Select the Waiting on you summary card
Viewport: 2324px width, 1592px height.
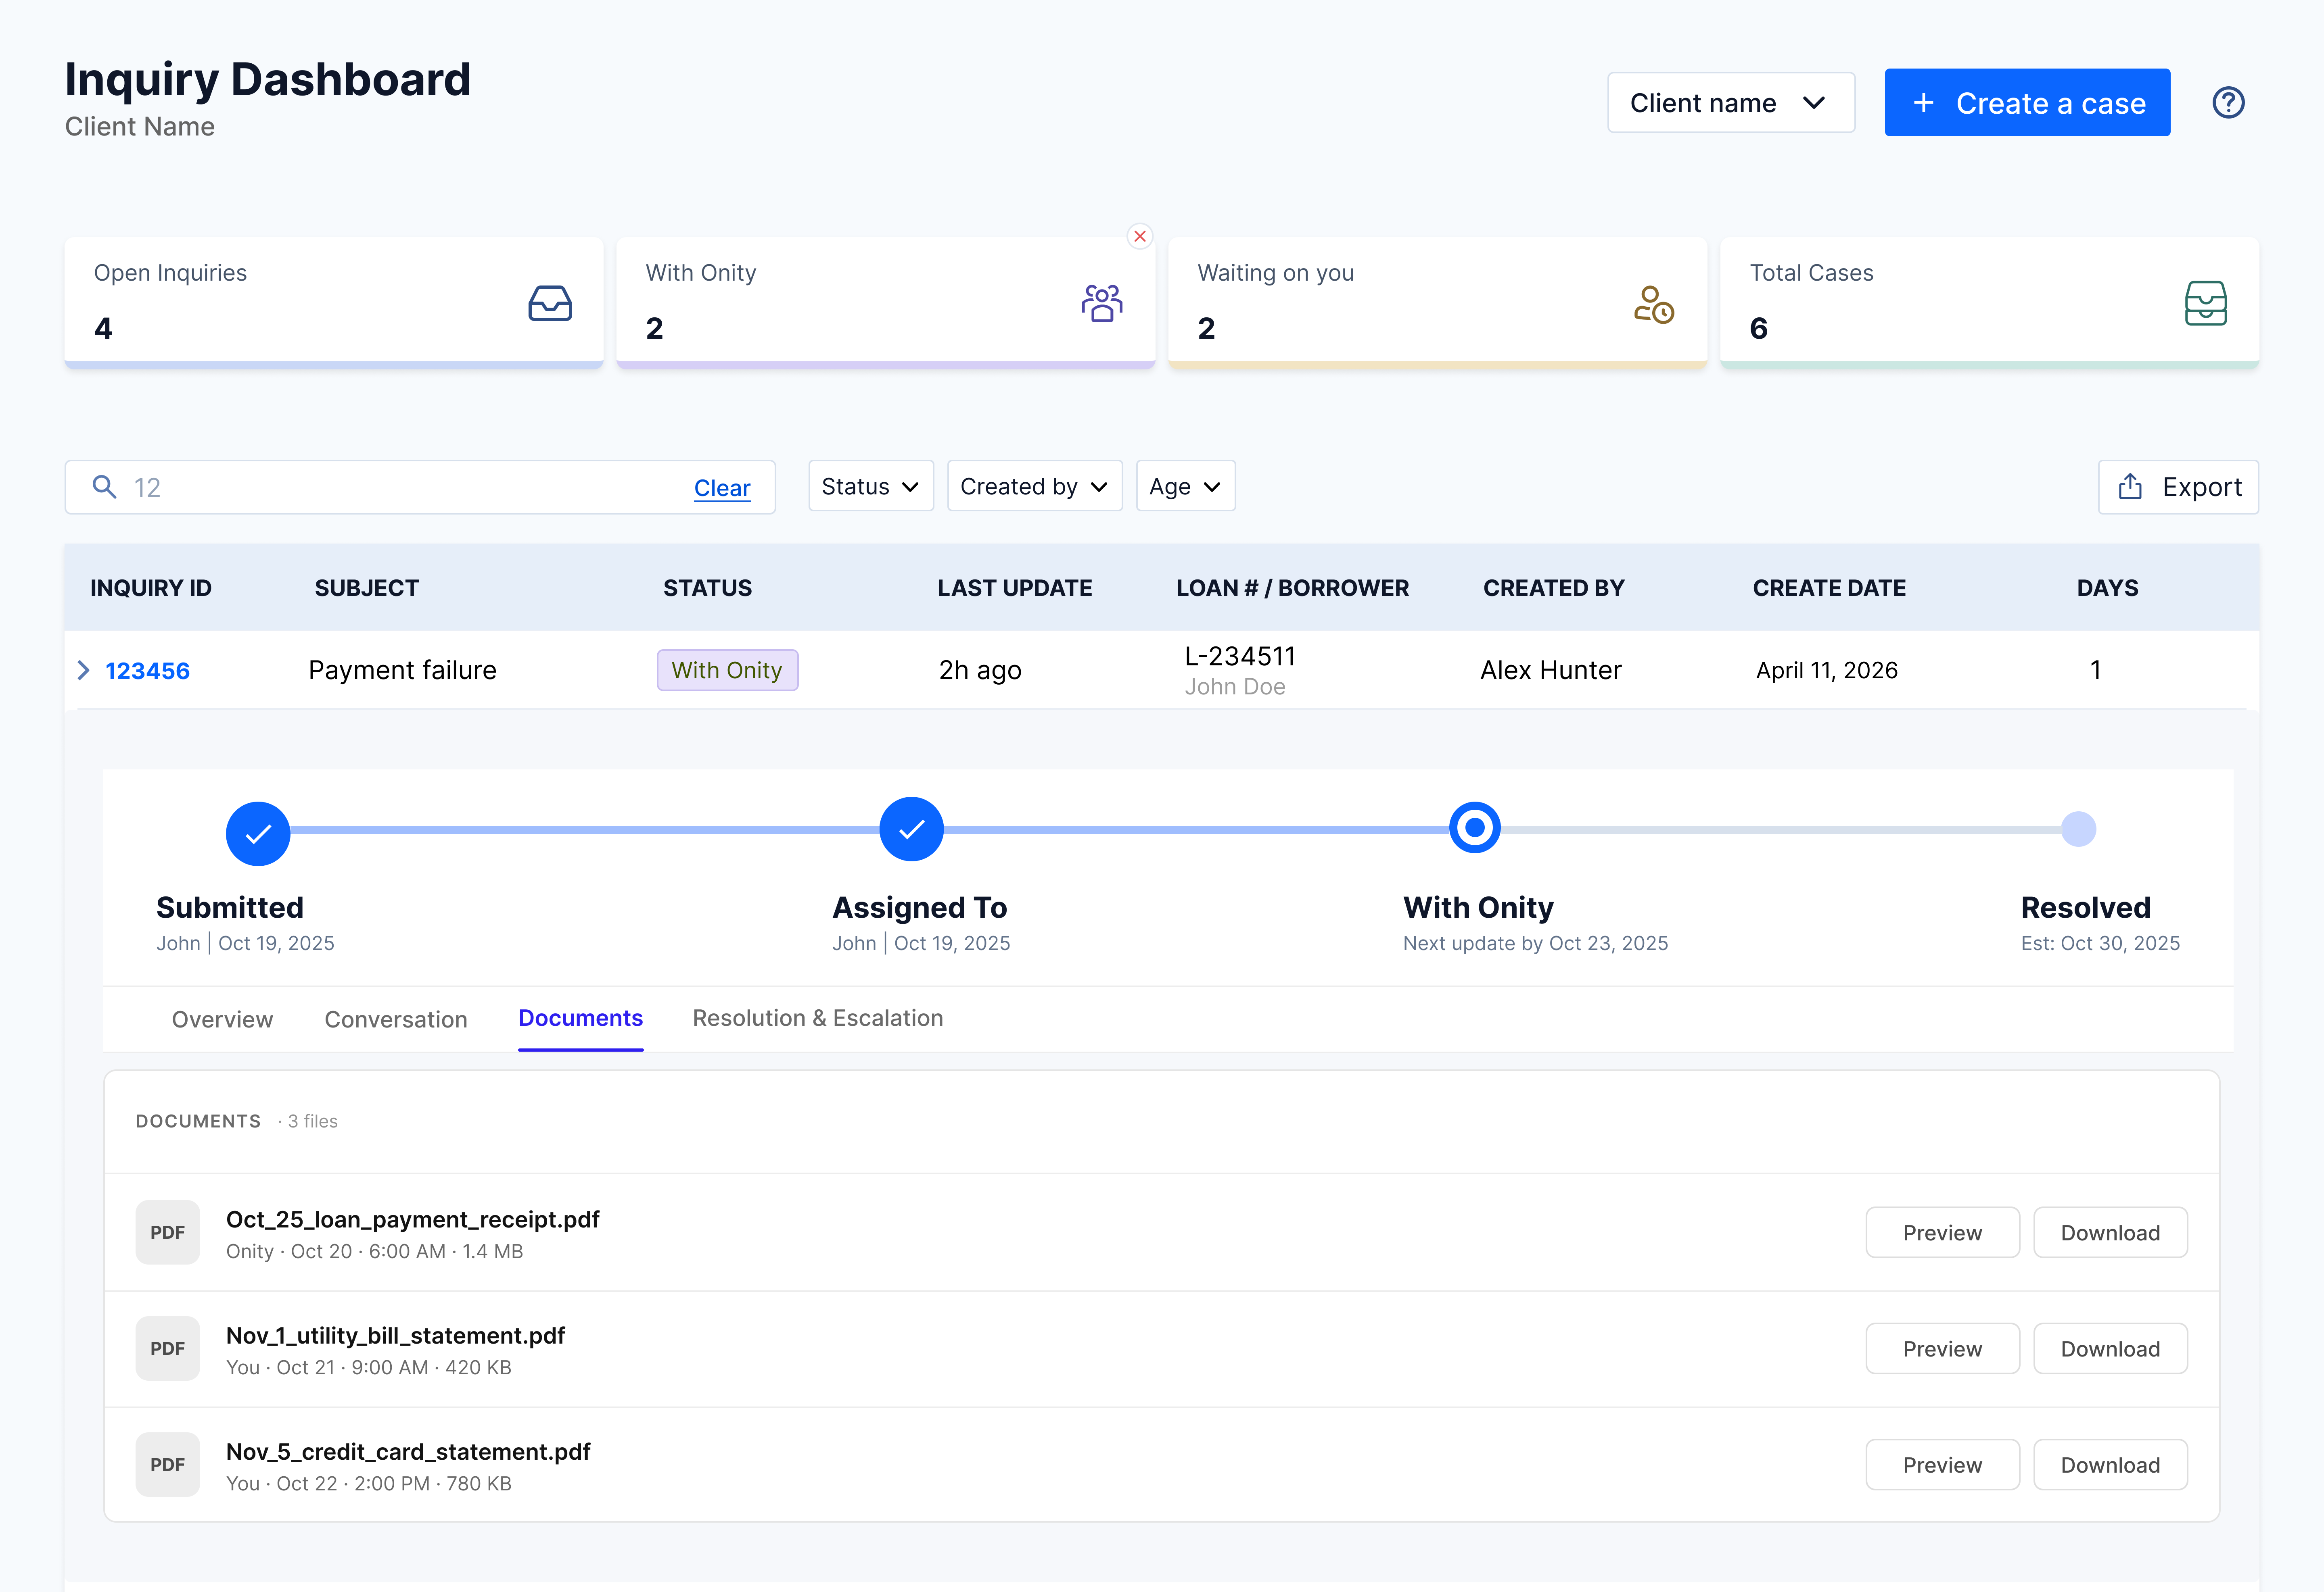click(x=1437, y=303)
